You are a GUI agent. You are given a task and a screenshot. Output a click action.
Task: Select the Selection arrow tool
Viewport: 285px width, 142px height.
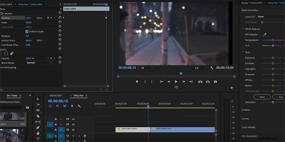coord(38,99)
